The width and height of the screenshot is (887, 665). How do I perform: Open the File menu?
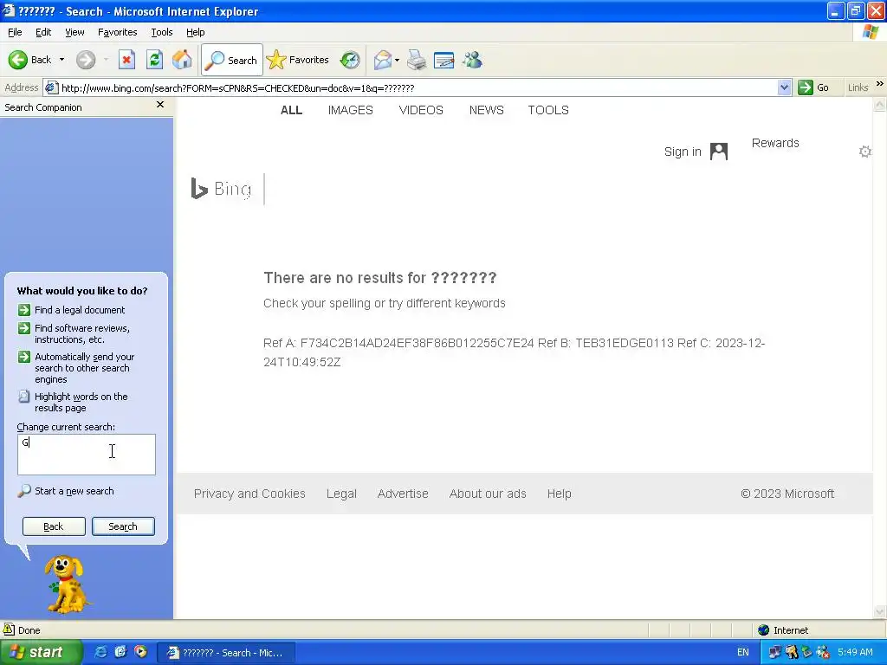15,32
